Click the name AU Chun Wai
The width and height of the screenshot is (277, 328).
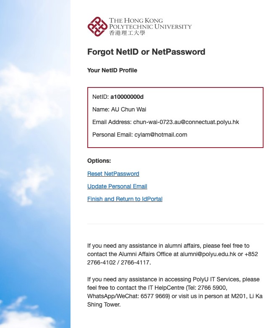point(128,109)
